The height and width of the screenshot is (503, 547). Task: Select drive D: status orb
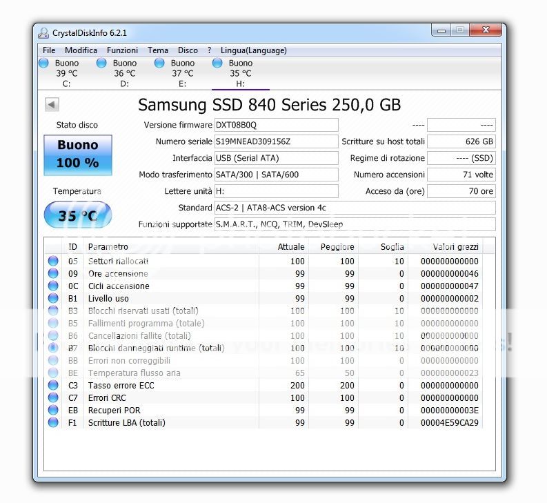click(x=101, y=63)
